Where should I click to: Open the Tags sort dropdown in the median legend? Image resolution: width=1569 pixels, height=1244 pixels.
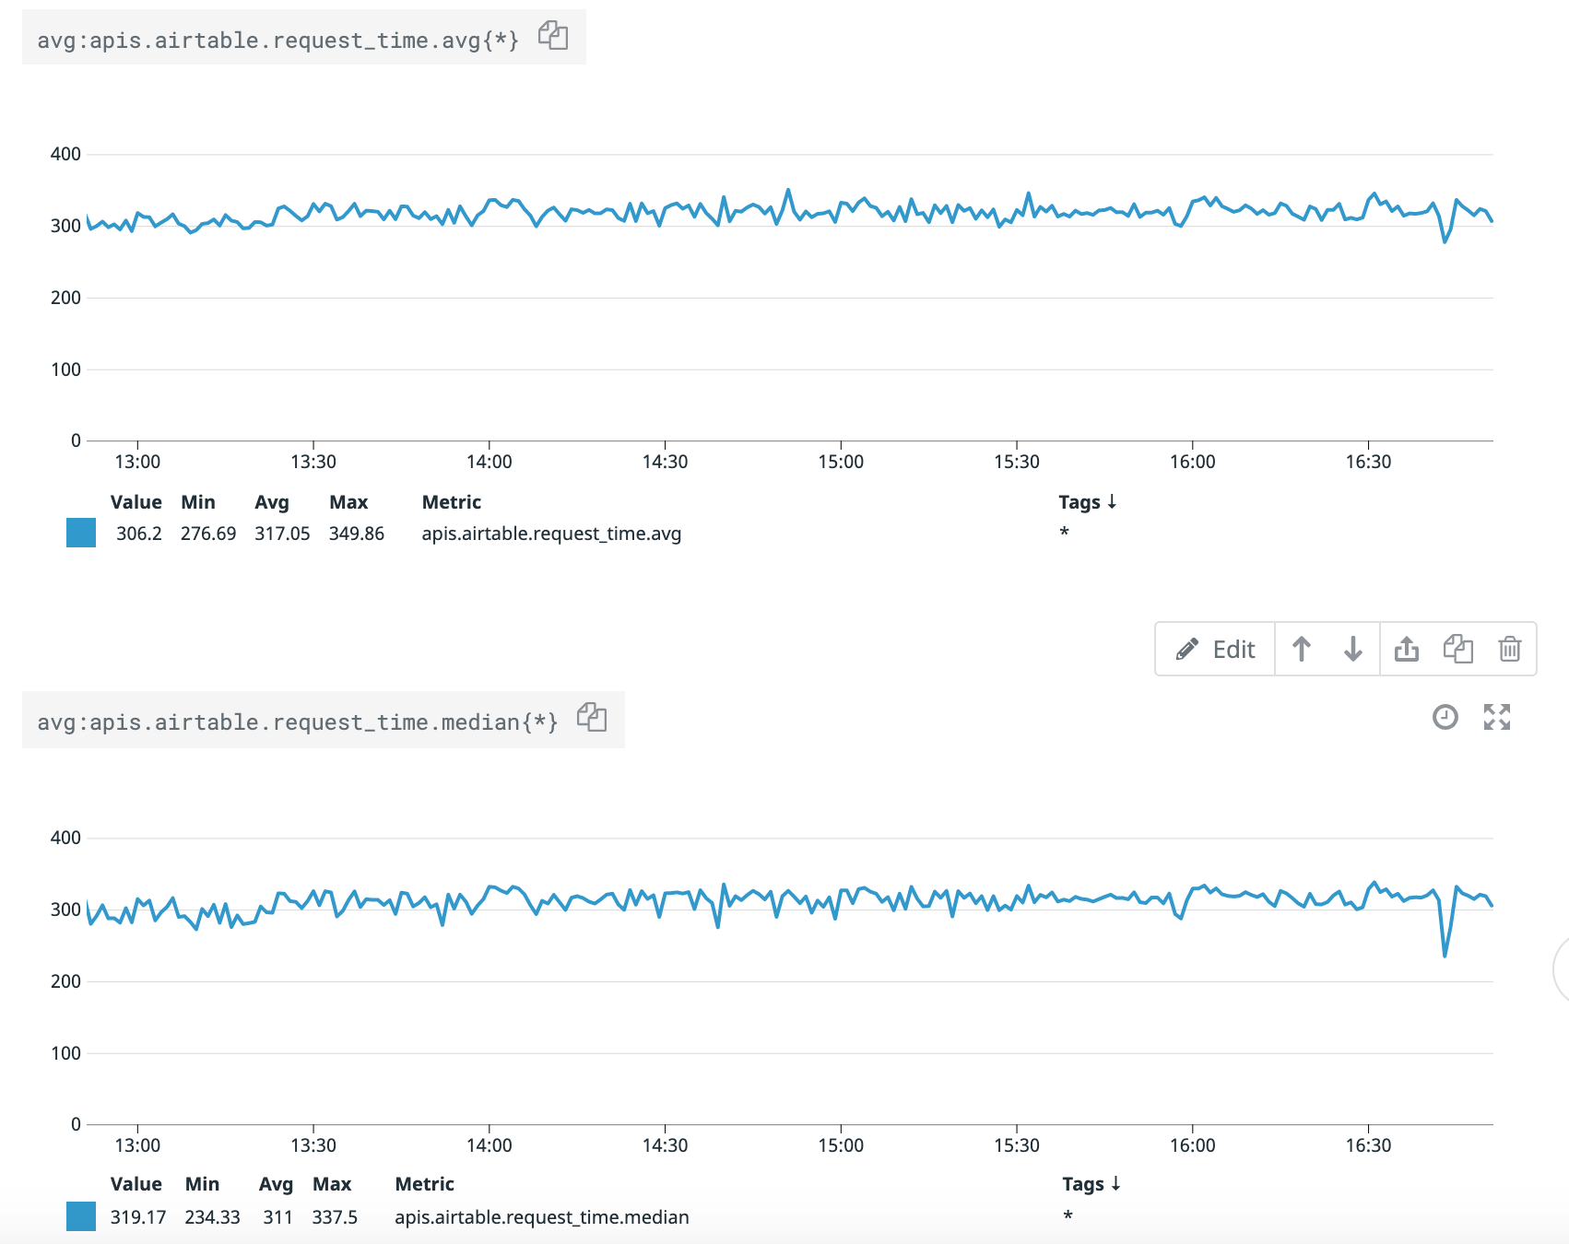point(1091,1184)
